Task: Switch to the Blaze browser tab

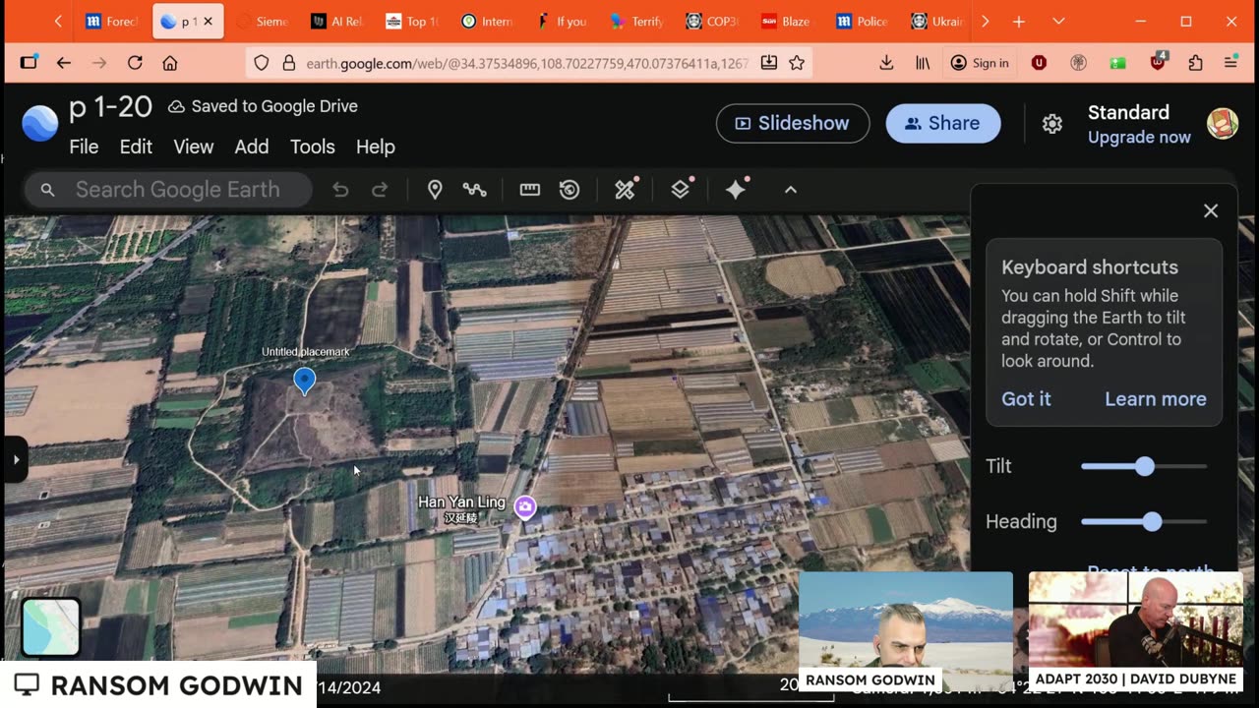Action: [788, 22]
